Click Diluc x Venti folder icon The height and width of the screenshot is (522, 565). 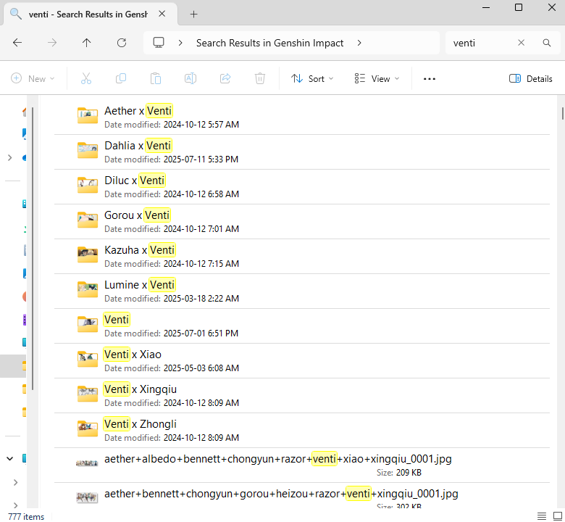click(x=88, y=185)
